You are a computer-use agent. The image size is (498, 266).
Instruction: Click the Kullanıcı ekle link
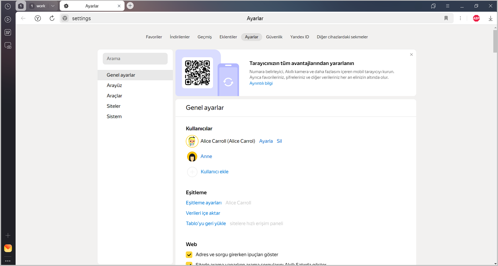click(x=214, y=172)
